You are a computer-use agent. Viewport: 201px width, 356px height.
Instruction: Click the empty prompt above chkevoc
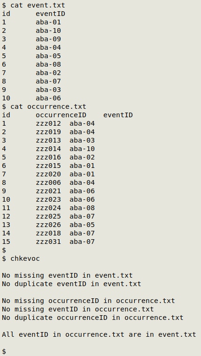pos(4,250)
